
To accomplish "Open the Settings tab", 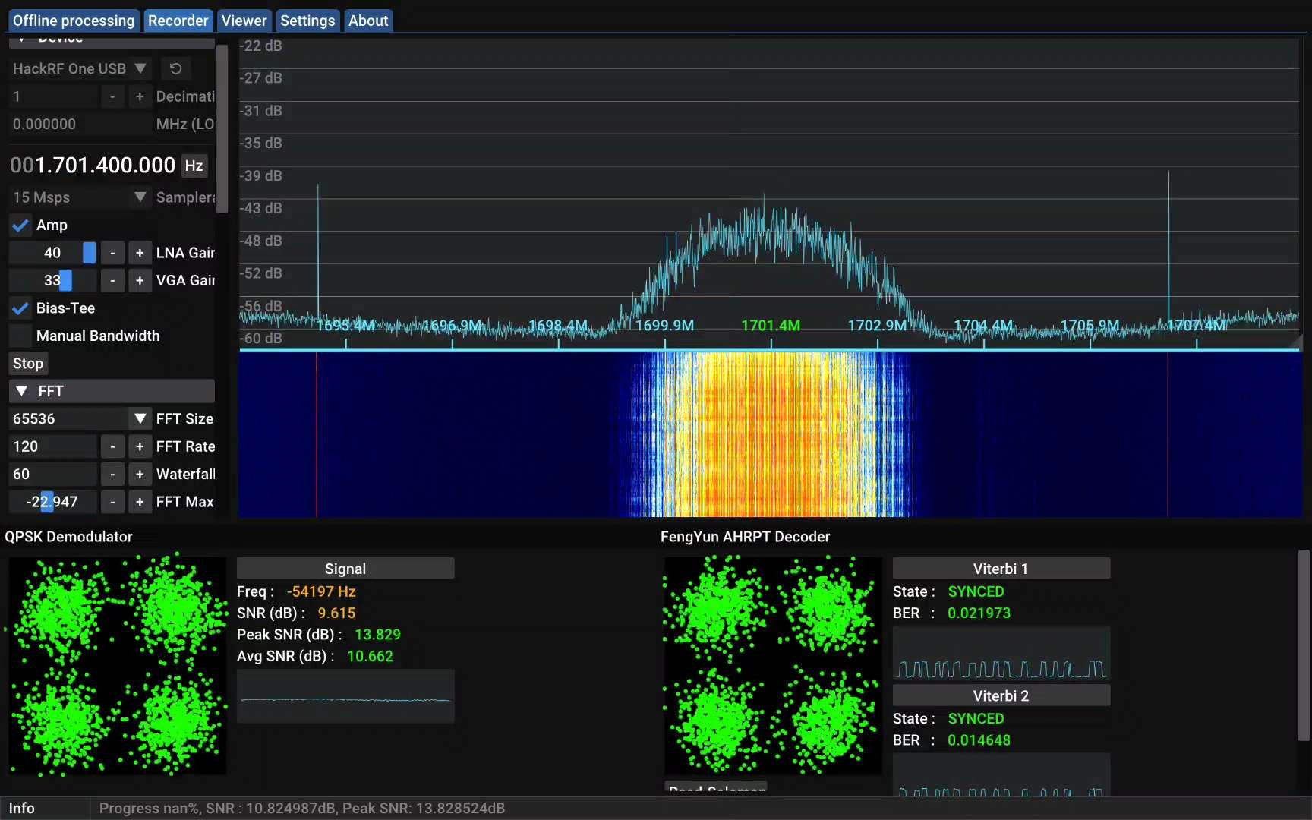I will pos(307,20).
